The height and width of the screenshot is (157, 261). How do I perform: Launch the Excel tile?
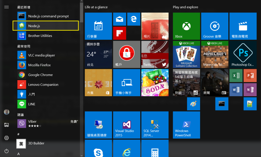pos(236,76)
